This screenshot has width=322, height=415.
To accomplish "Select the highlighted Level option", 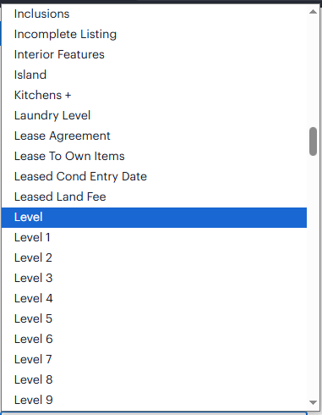I will coord(154,218).
